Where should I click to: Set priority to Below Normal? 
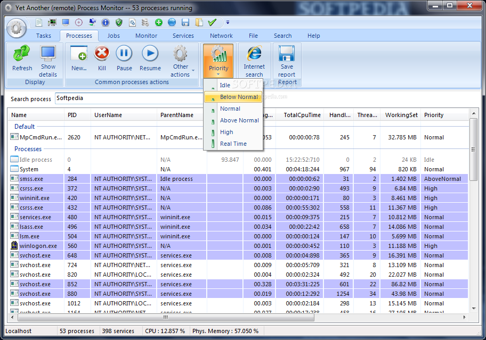pyautogui.click(x=233, y=97)
